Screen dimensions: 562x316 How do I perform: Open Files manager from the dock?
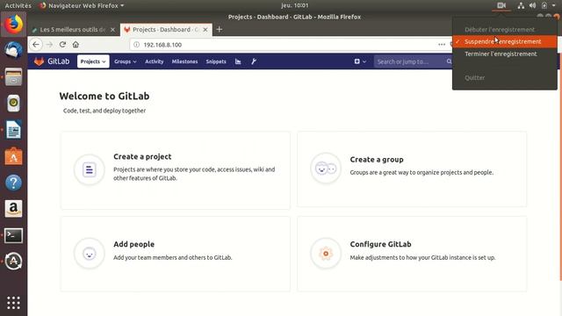pos(14,76)
